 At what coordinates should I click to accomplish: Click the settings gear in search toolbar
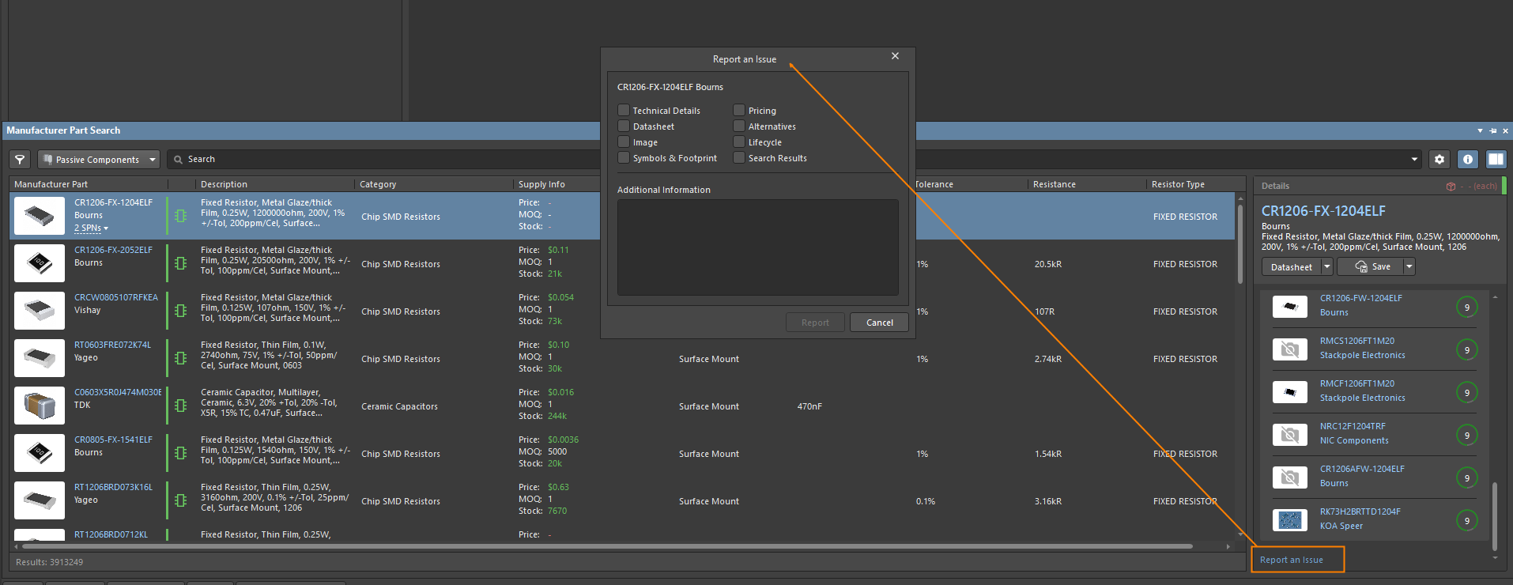coord(1439,160)
